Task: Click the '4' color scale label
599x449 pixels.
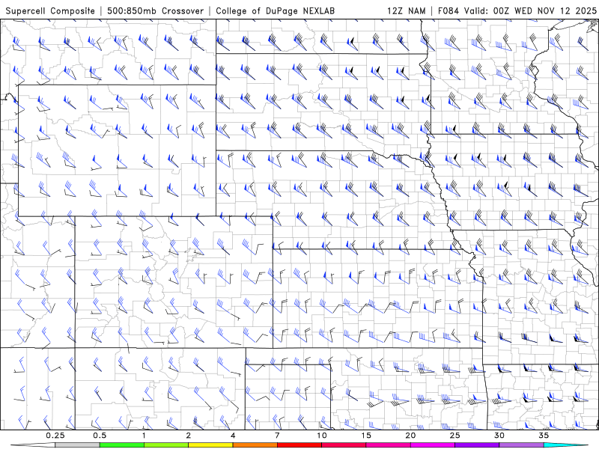Action: click(233, 436)
